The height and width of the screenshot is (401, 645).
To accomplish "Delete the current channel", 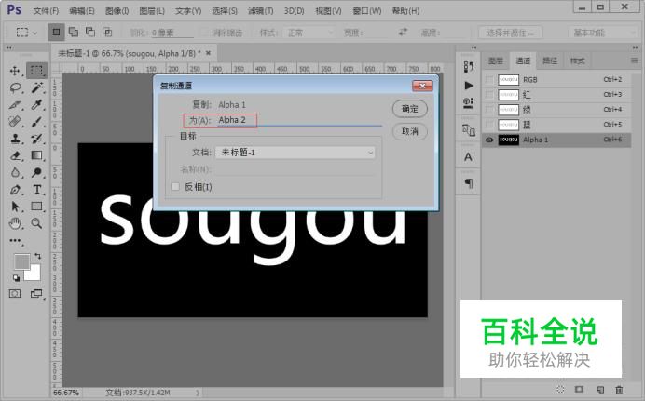I will [x=619, y=389].
